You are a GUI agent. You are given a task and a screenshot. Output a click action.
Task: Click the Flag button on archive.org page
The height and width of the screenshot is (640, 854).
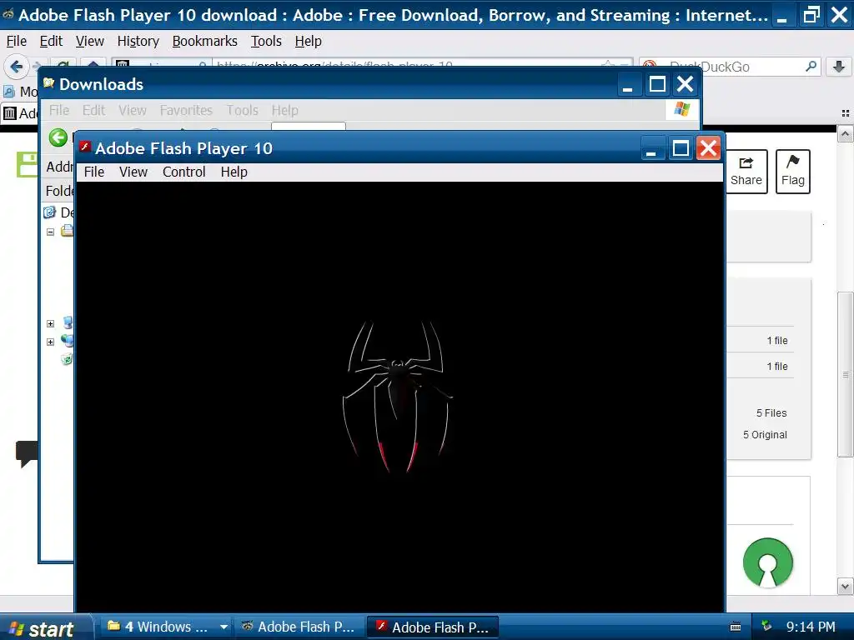click(x=792, y=172)
